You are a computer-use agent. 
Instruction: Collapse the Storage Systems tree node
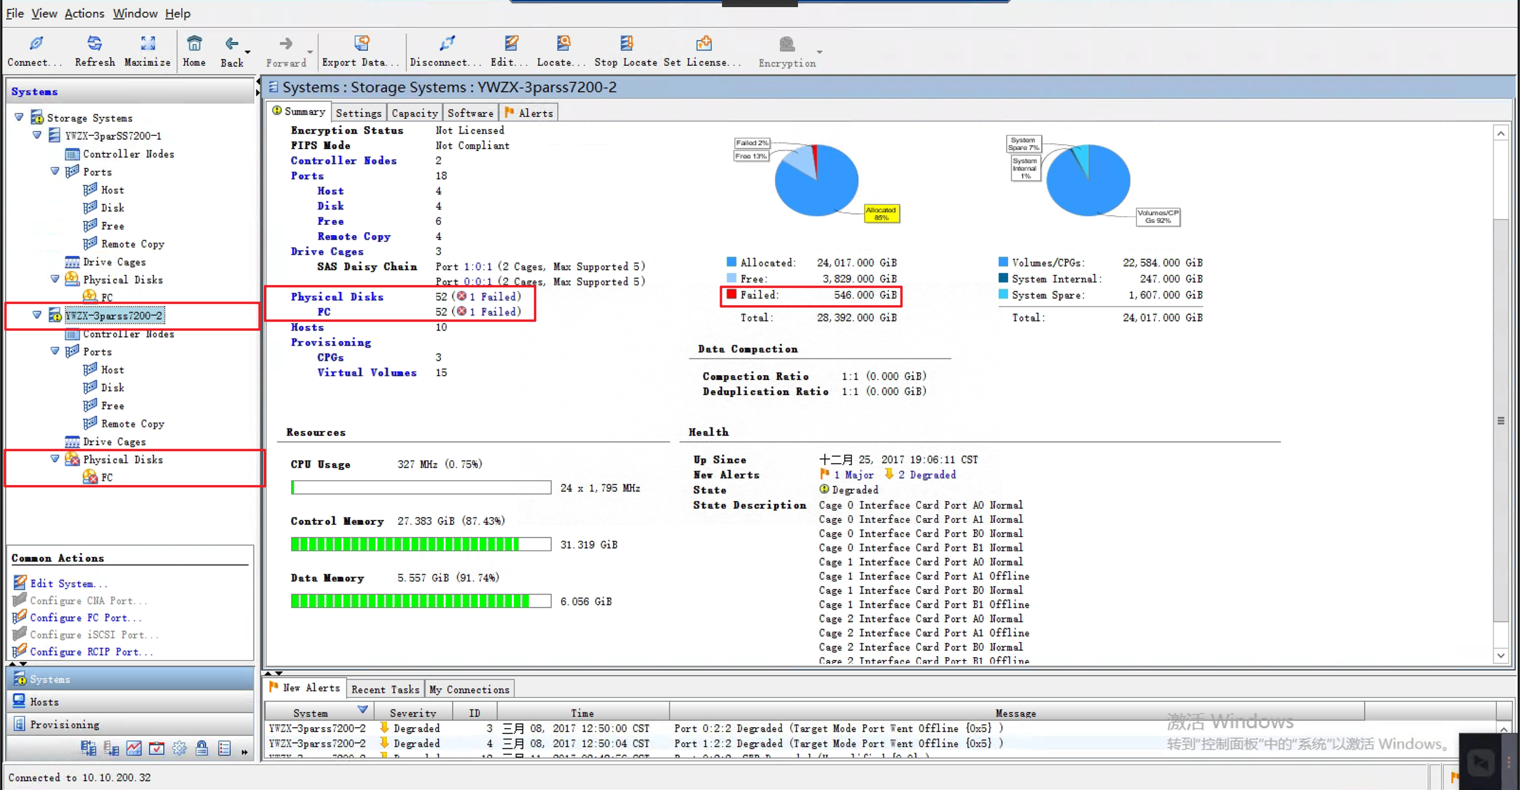click(19, 118)
